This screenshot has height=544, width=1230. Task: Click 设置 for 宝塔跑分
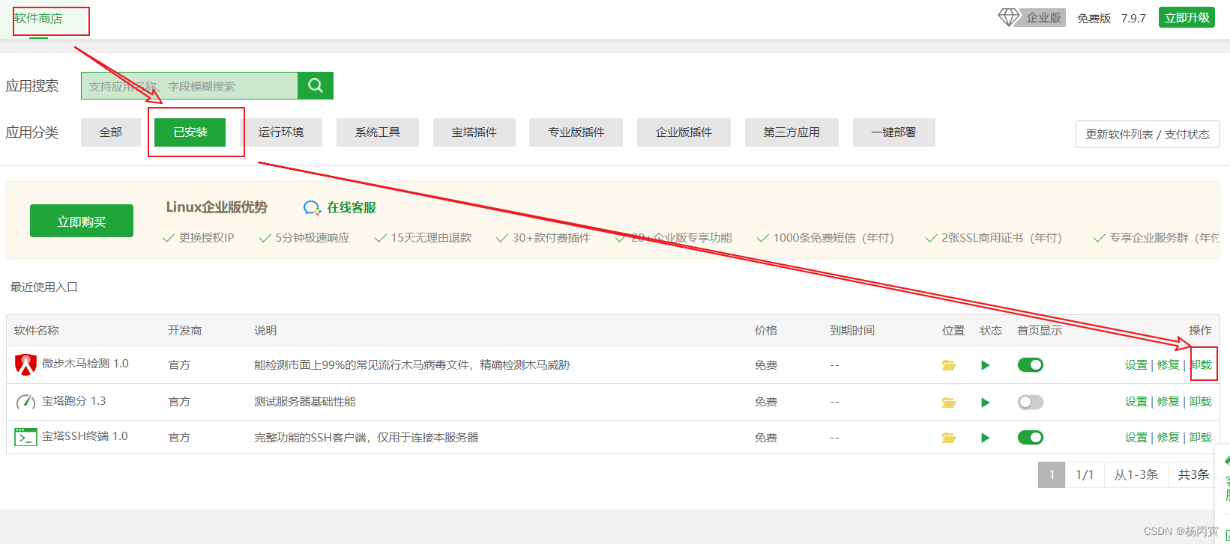pyautogui.click(x=1136, y=402)
